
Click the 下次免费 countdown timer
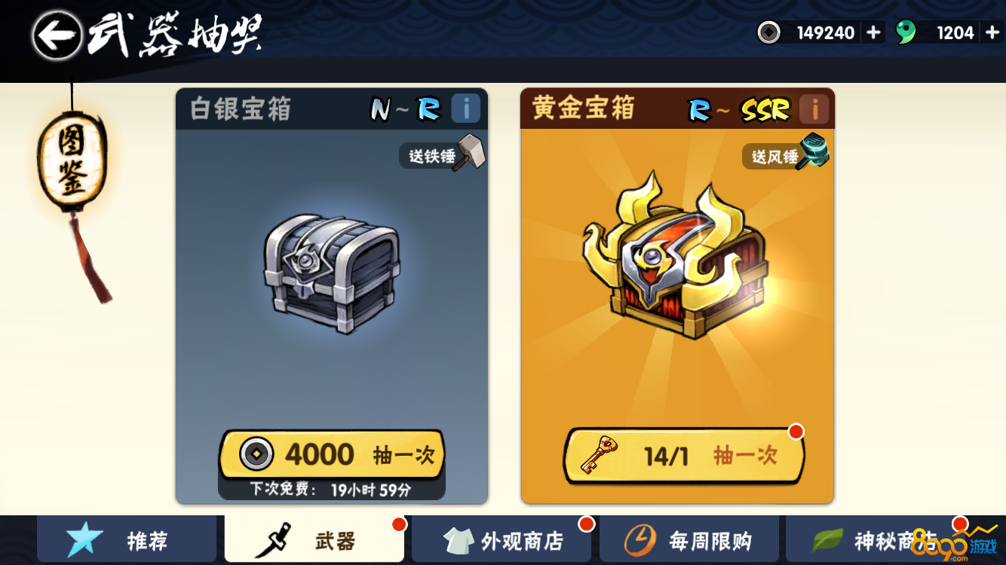pyautogui.click(x=332, y=490)
